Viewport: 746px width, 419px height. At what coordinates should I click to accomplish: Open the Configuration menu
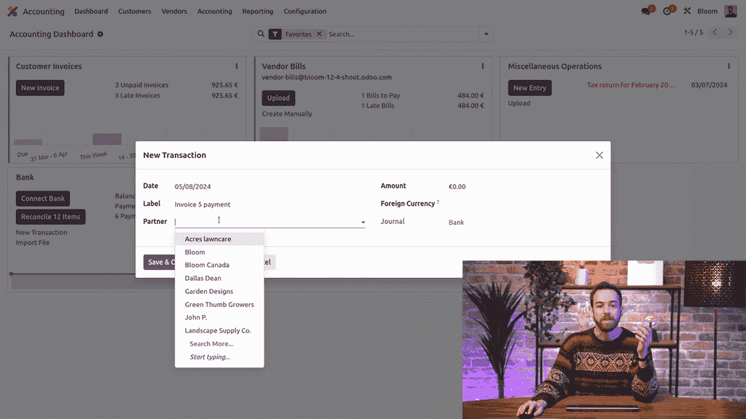coord(305,12)
